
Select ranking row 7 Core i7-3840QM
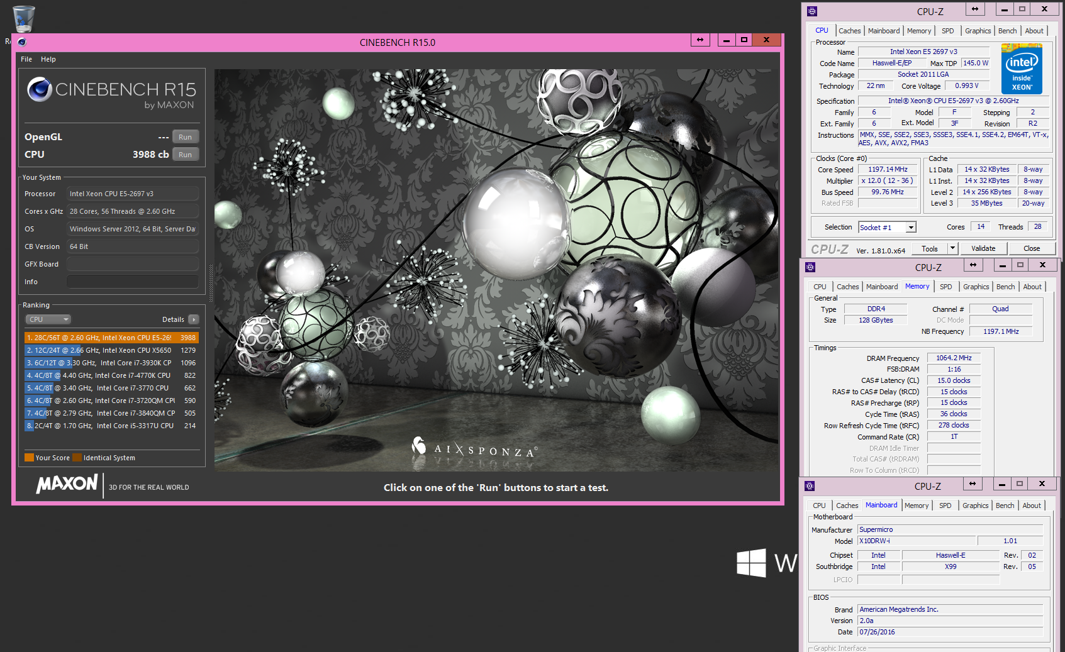[x=112, y=413]
